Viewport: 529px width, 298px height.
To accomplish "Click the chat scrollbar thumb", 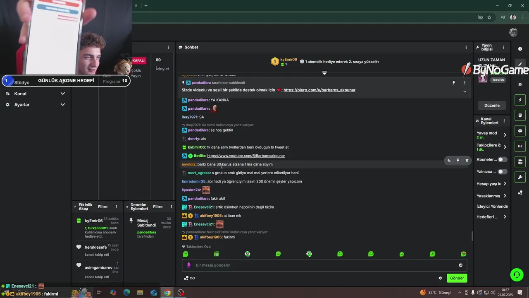I will pos(472,236).
